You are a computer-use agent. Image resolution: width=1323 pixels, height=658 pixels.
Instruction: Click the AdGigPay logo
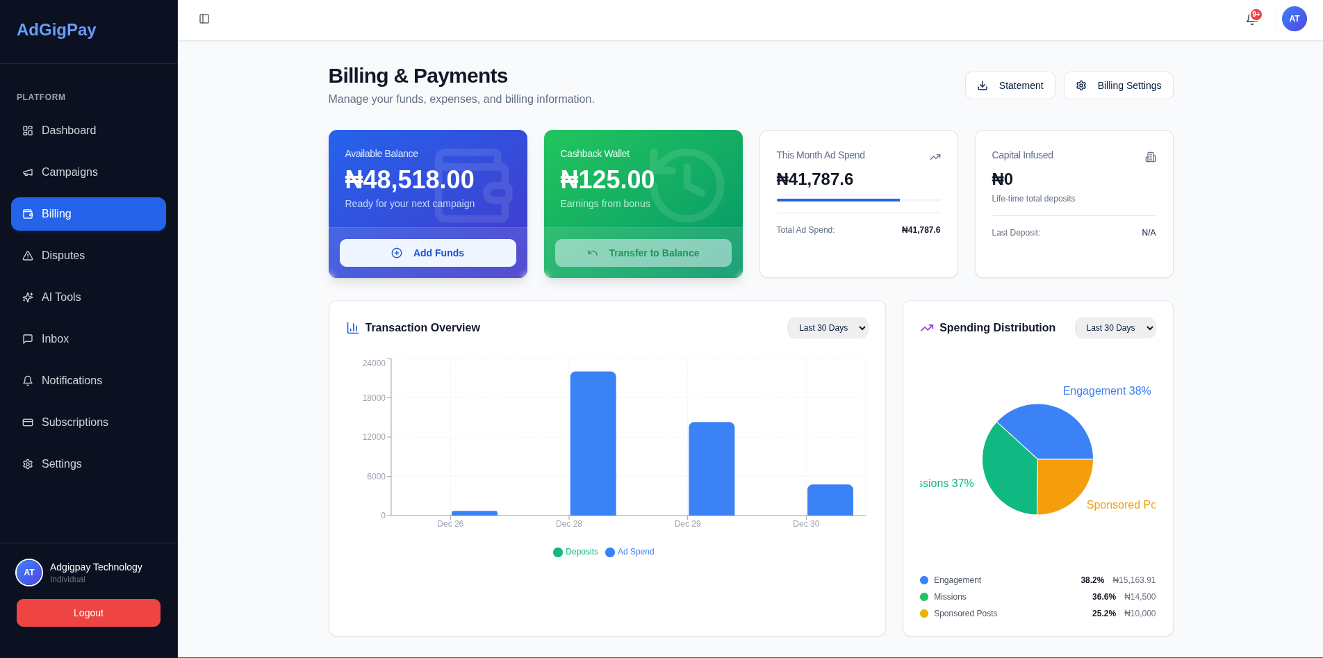tap(56, 30)
